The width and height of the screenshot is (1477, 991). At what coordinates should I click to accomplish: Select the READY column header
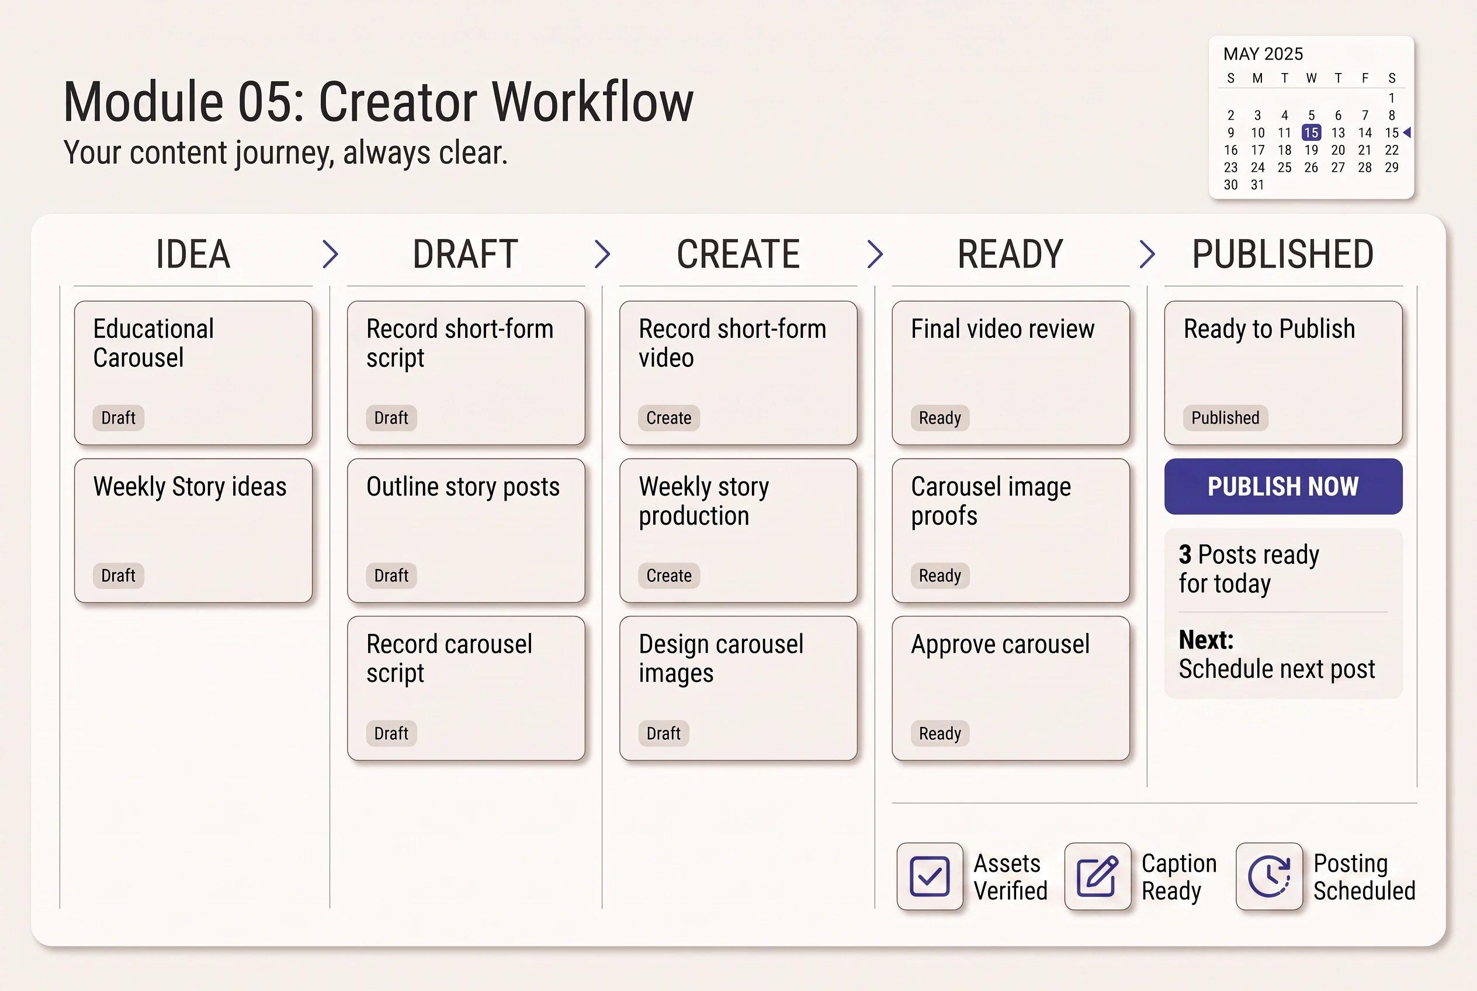(1011, 254)
